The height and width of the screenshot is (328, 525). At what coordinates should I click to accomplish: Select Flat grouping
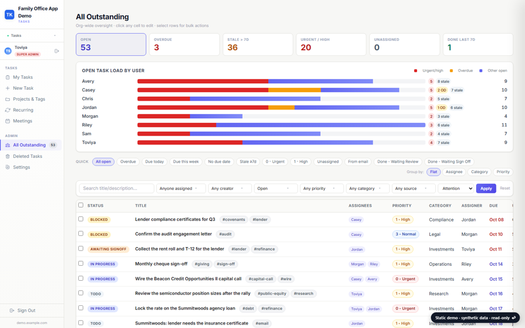(433, 172)
